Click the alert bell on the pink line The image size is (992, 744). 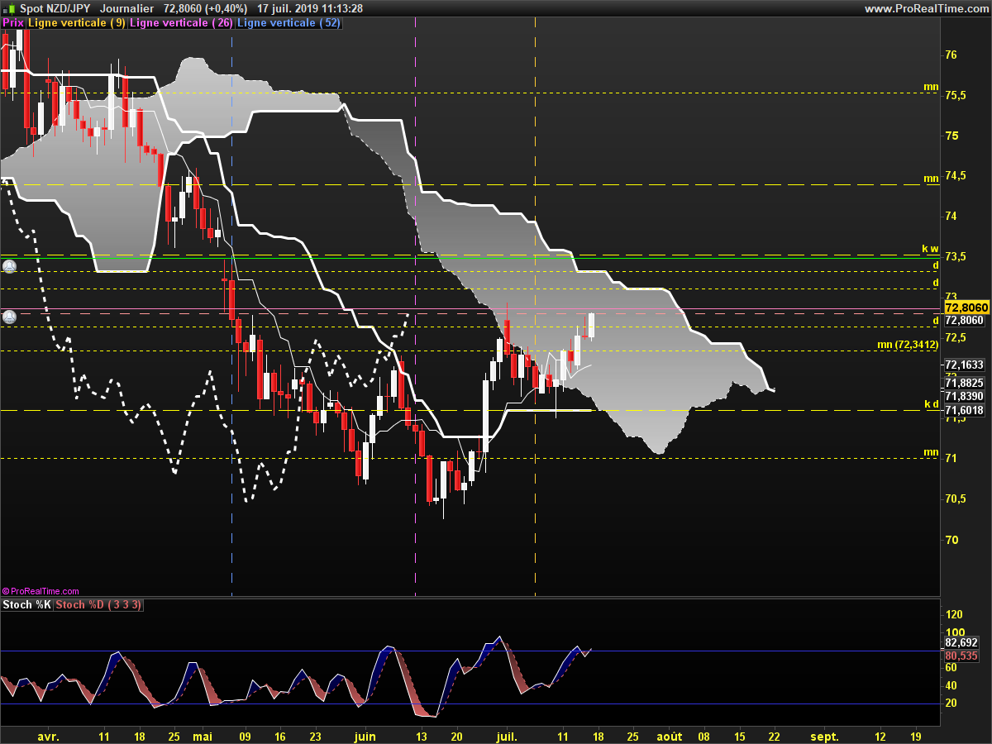point(9,317)
